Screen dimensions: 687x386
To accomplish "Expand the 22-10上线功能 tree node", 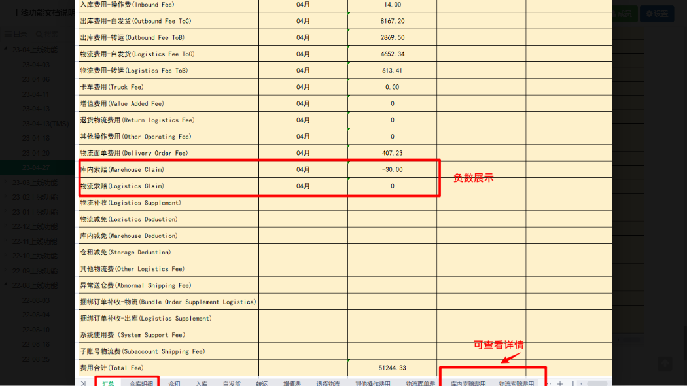I will tap(6, 256).
